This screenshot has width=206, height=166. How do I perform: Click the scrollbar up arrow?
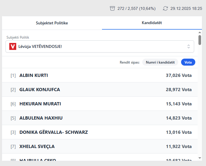pyautogui.click(x=200, y=33)
